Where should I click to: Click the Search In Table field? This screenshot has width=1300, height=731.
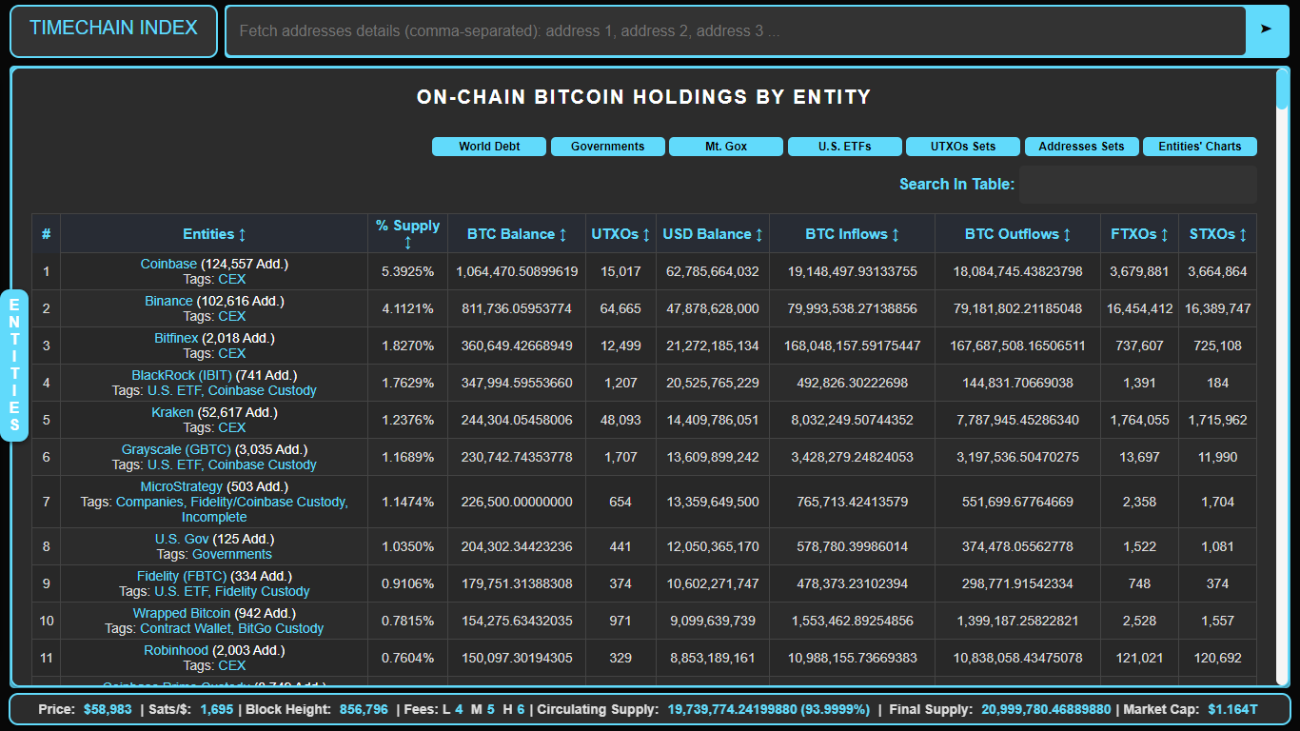tap(1137, 185)
